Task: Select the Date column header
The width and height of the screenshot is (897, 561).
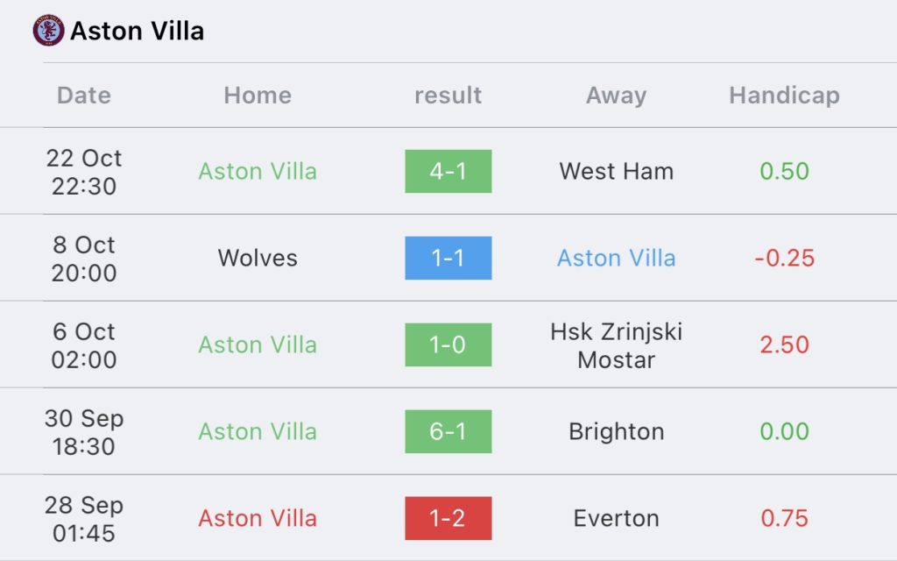Action: [83, 95]
